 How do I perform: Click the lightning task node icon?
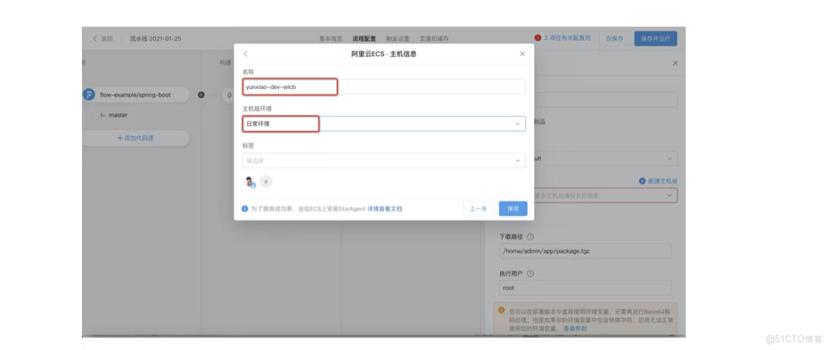pos(229,95)
